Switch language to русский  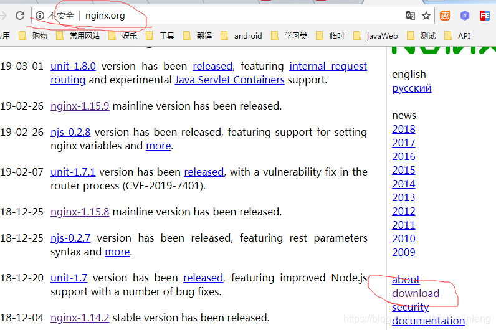pyautogui.click(x=412, y=88)
